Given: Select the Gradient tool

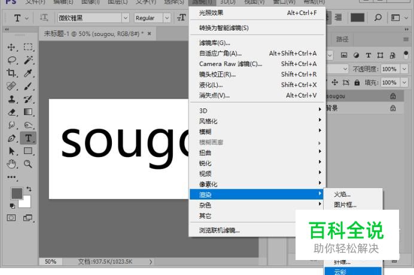Looking at the screenshot, I should coord(28,112).
